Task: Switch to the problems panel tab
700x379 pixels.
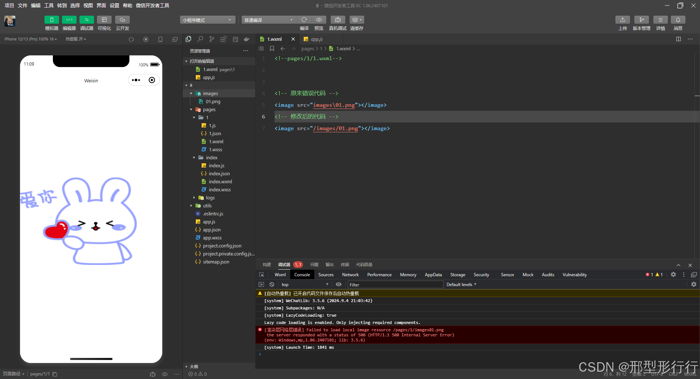Action: [314, 265]
